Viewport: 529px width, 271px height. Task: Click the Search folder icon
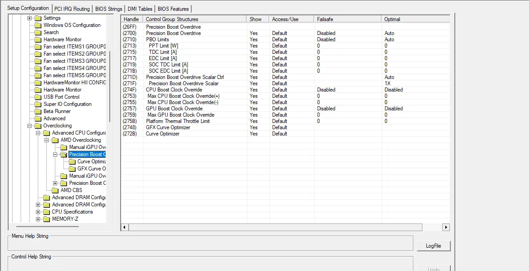point(38,32)
